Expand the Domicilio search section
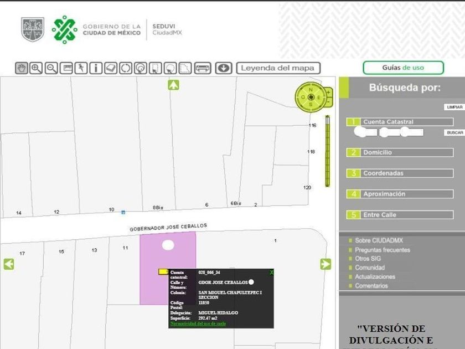 pyautogui.click(x=400, y=152)
